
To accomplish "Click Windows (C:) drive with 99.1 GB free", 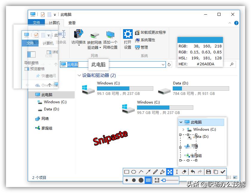I will (x=117, y=88).
